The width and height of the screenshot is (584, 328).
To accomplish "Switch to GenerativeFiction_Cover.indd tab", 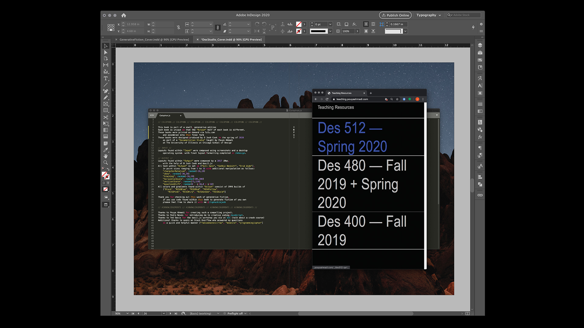I will [x=154, y=39].
